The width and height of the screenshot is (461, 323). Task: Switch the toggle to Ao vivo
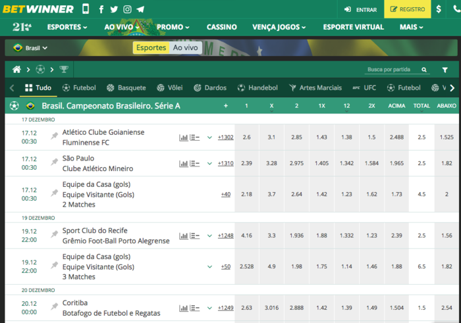tap(185, 48)
